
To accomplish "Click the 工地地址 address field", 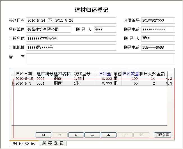I will (x=71, y=48).
